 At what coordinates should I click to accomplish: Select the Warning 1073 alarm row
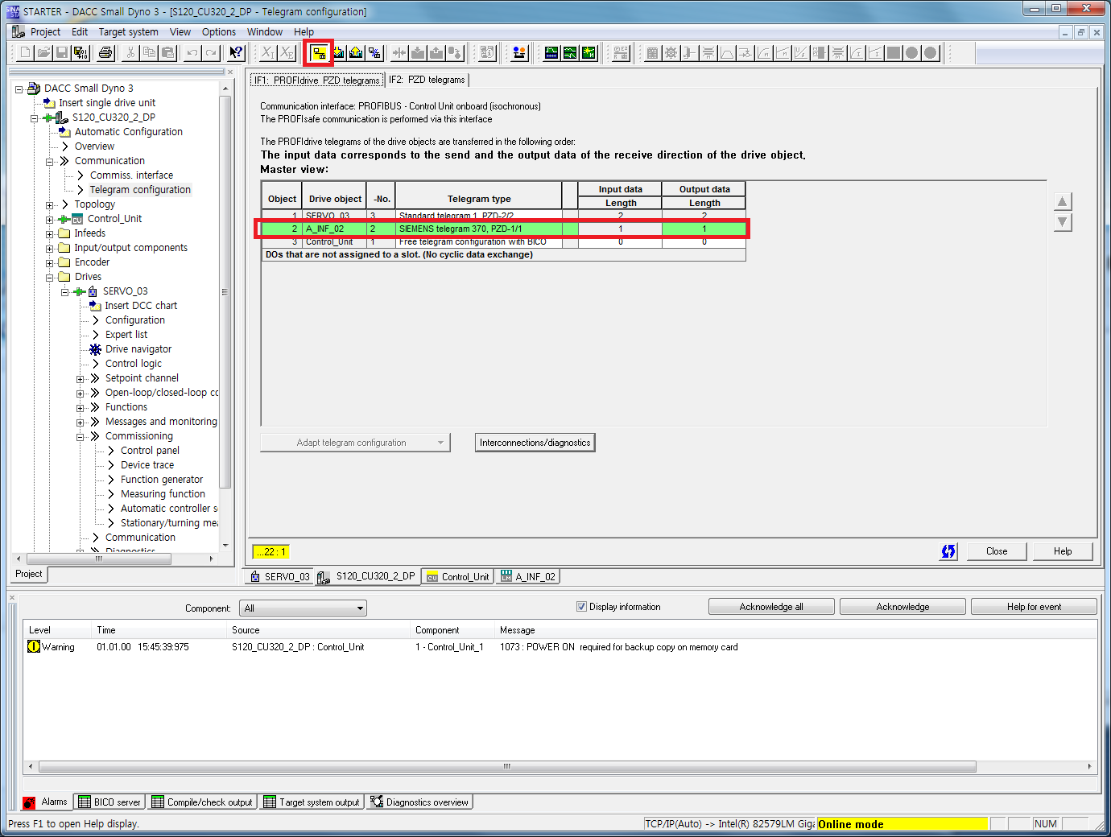pyautogui.click(x=560, y=647)
